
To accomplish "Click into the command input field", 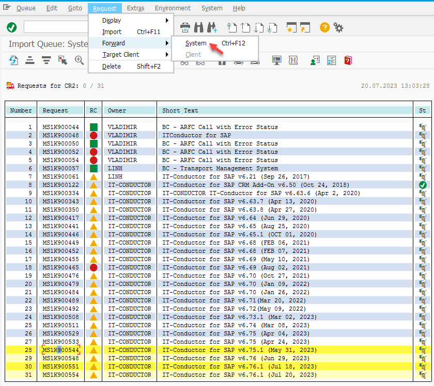I will click(x=56, y=27).
